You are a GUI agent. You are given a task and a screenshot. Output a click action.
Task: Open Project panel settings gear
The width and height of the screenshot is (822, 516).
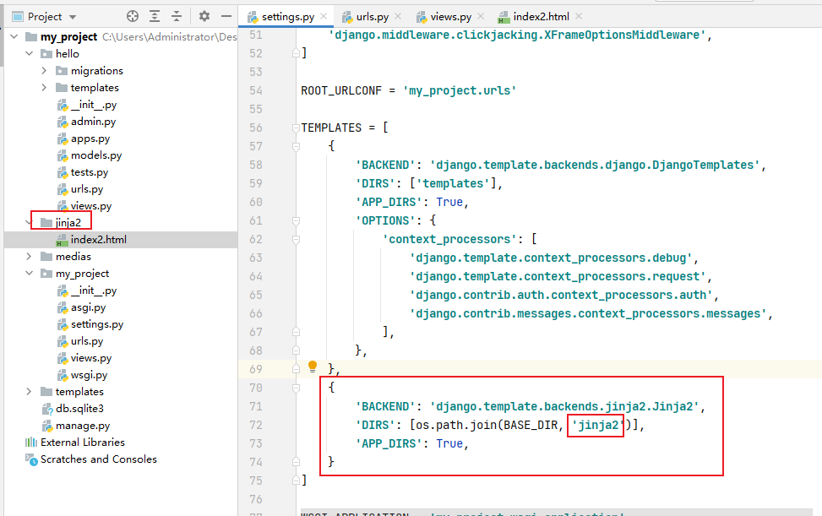(204, 17)
